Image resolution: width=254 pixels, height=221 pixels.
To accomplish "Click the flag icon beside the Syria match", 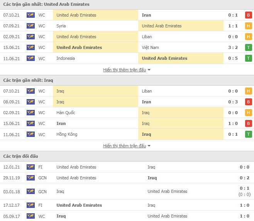I will (30, 26).
